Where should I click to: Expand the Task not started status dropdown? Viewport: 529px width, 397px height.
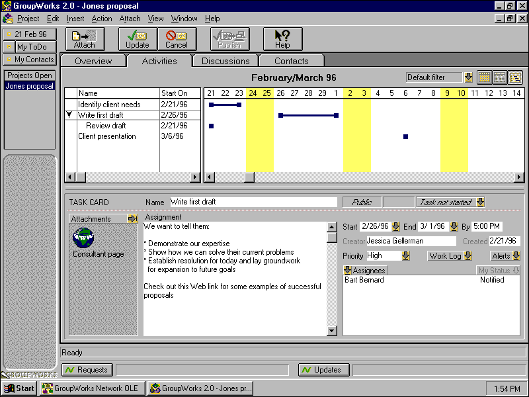(x=481, y=202)
